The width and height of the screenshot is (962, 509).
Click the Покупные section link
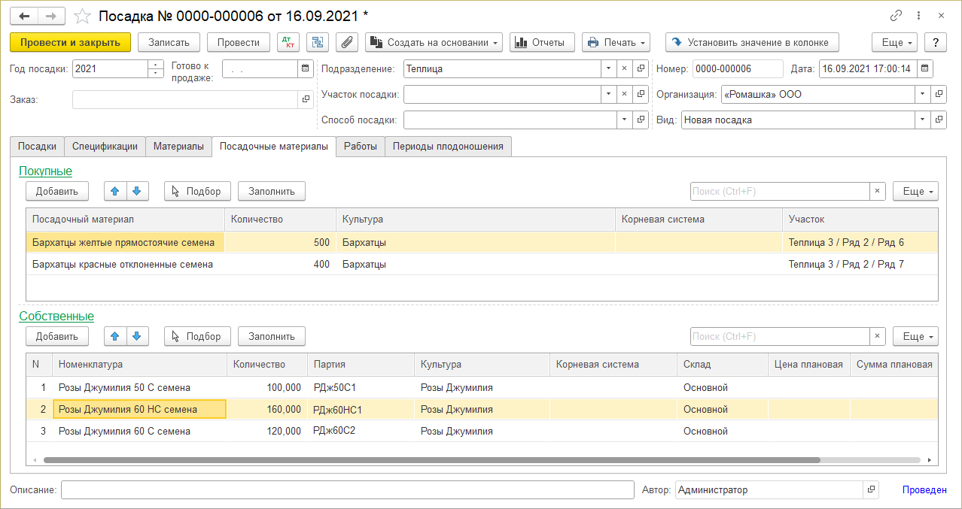tap(45, 171)
